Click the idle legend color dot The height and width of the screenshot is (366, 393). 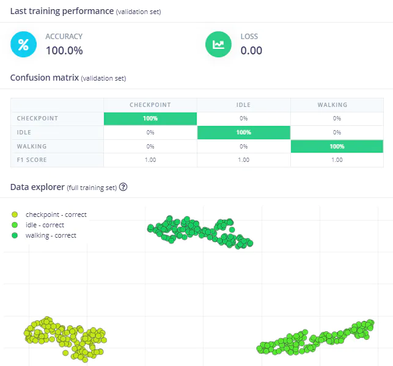[x=15, y=225]
